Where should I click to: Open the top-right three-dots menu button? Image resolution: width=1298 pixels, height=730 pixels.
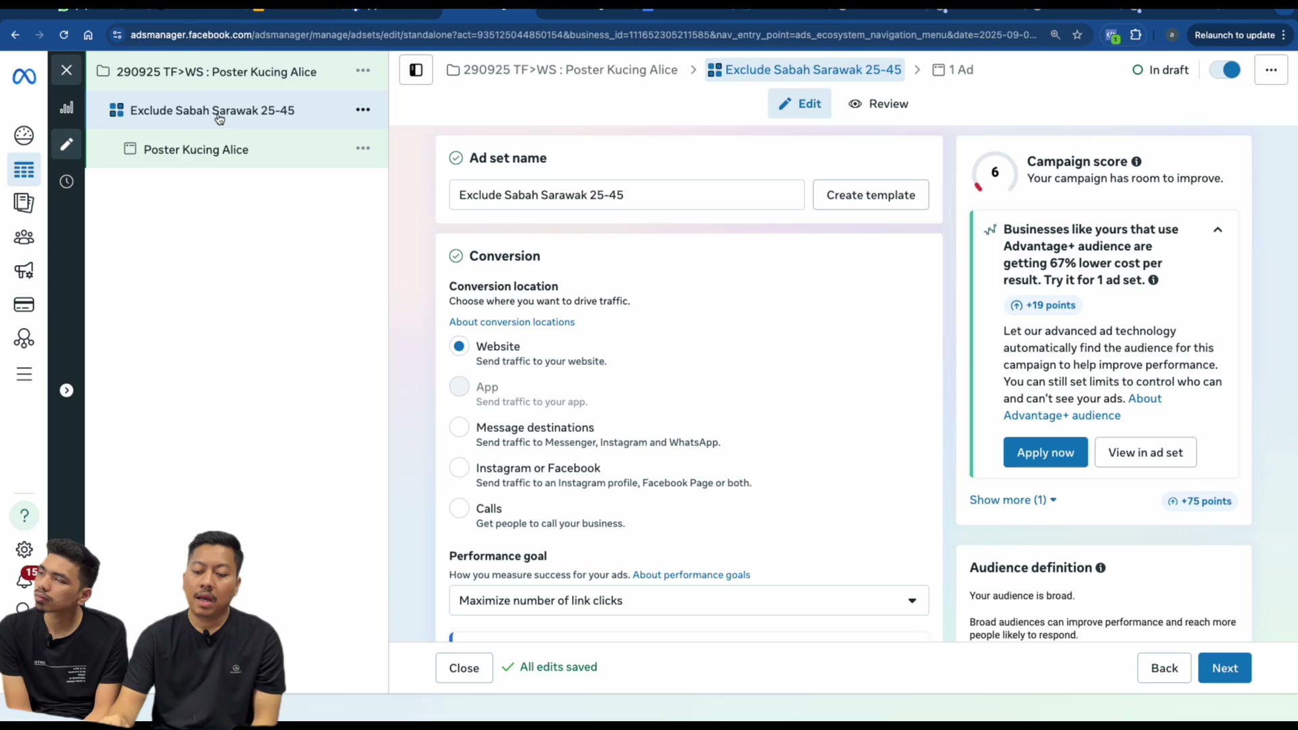1271,70
